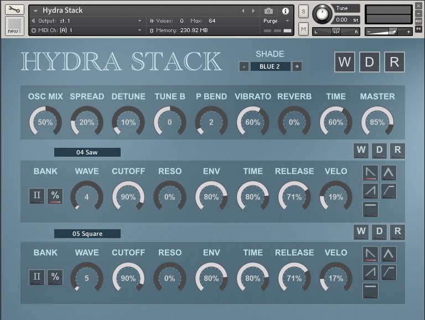The image size is (425, 320).
Task: Select upward ramp envelope shape for 04 Saw
Action: 370,191
